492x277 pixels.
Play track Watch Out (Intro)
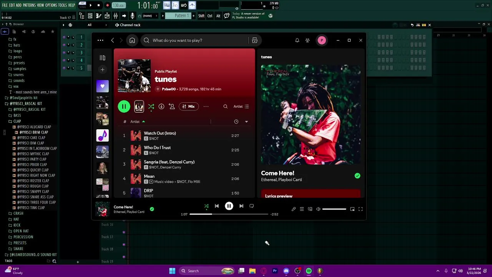[184, 135]
